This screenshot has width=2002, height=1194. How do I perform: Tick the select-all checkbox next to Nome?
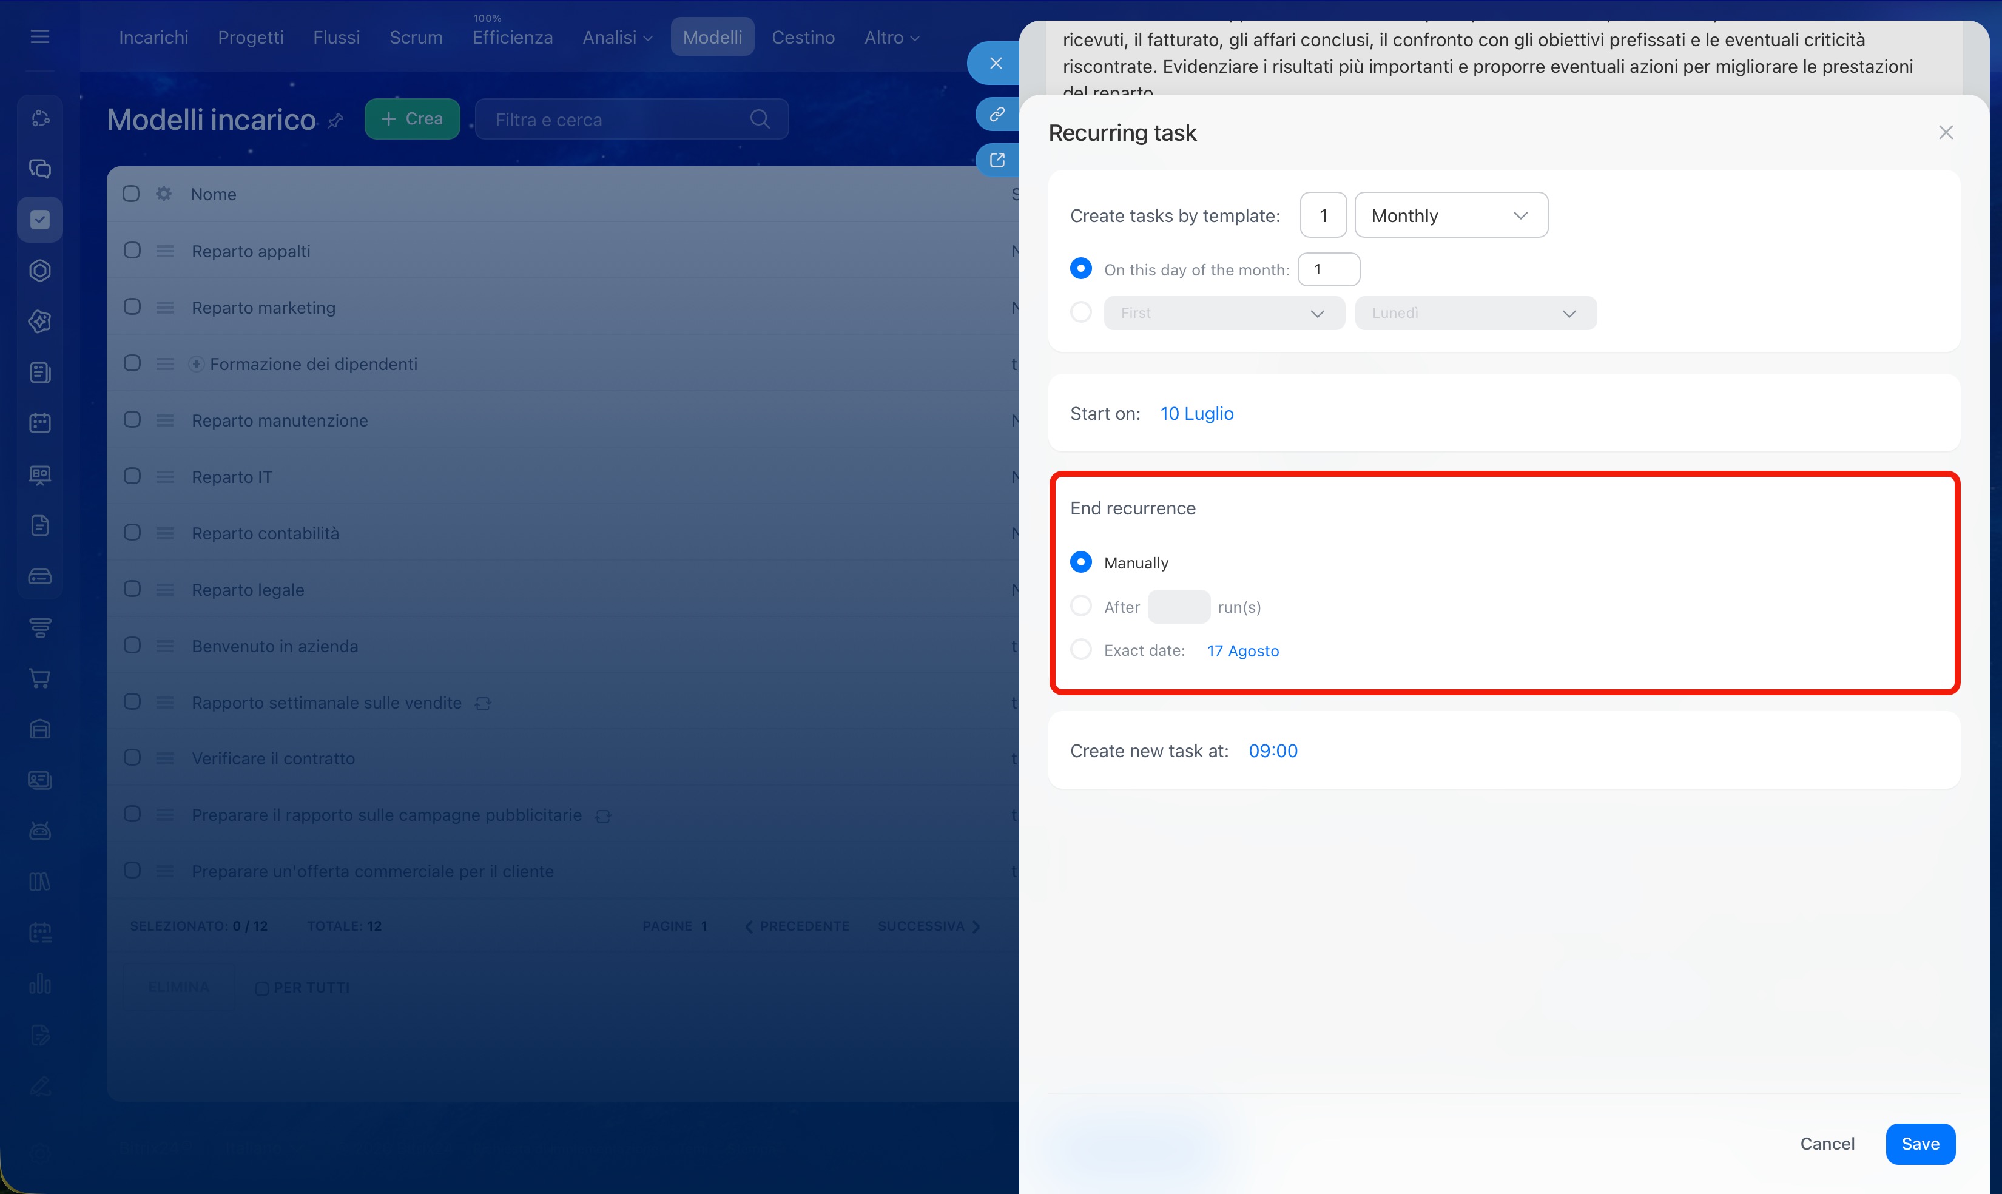131,194
